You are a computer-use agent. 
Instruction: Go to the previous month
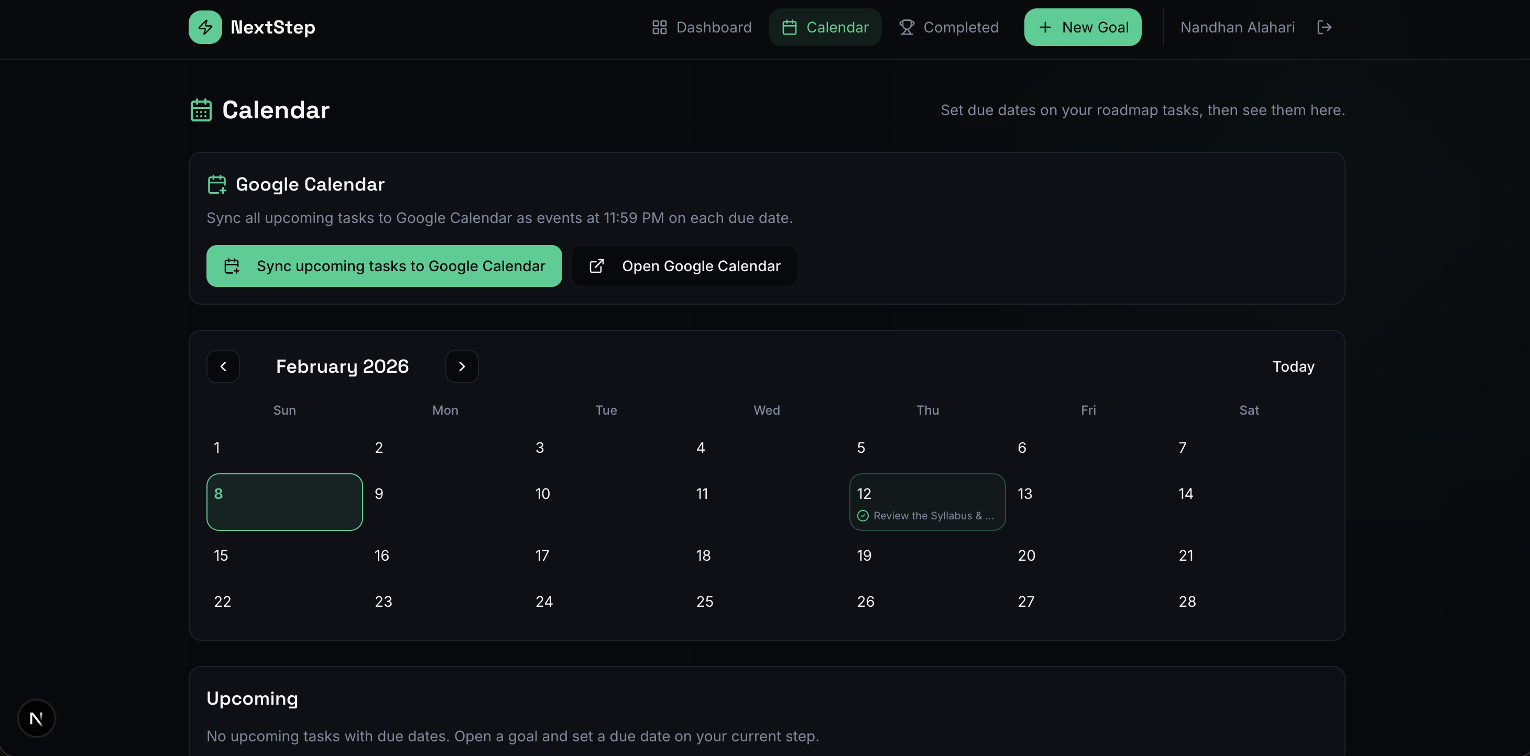click(223, 366)
